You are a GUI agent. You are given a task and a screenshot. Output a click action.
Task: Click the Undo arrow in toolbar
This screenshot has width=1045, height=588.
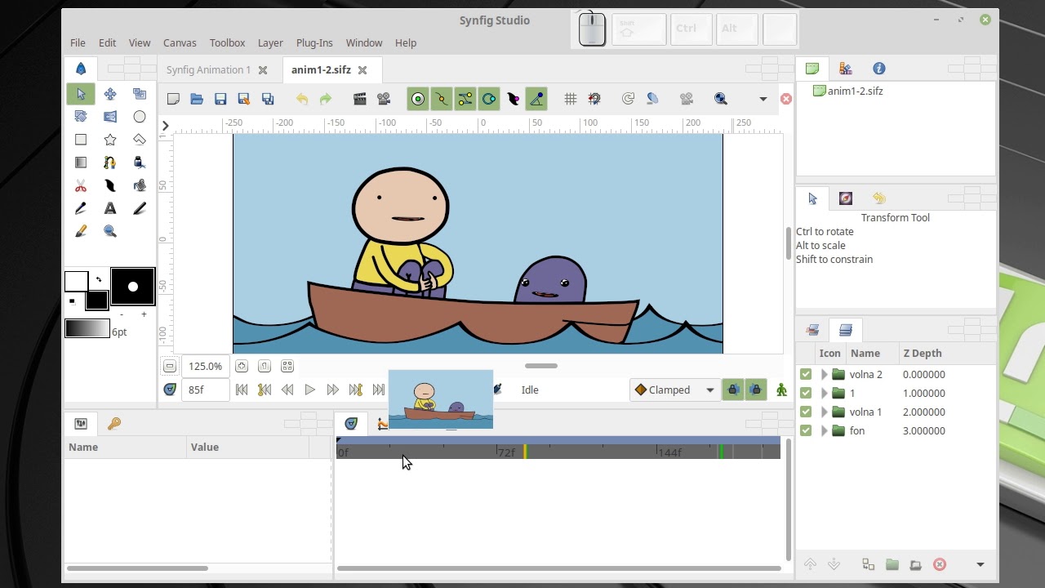(302, 99)
